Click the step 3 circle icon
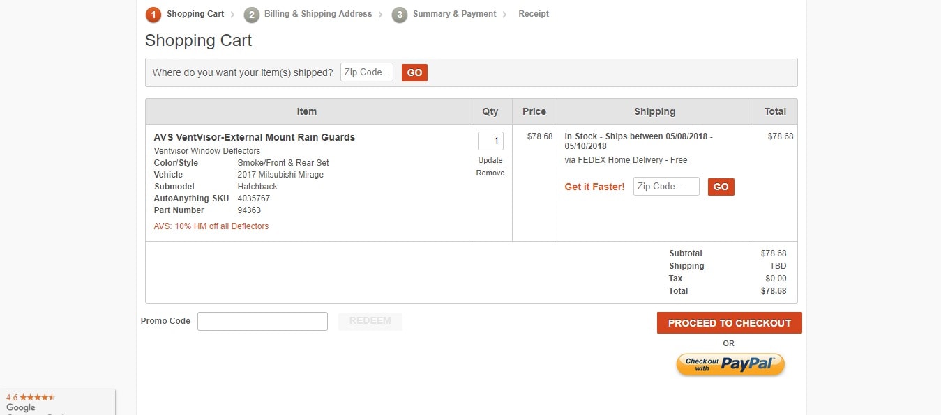941x415 pixels. pos(400,15)
